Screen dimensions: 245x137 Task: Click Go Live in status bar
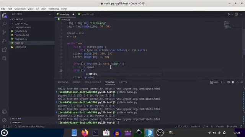coord(232,126)
